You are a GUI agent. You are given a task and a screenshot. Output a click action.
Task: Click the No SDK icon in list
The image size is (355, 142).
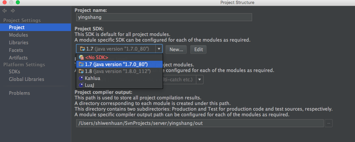81,57
